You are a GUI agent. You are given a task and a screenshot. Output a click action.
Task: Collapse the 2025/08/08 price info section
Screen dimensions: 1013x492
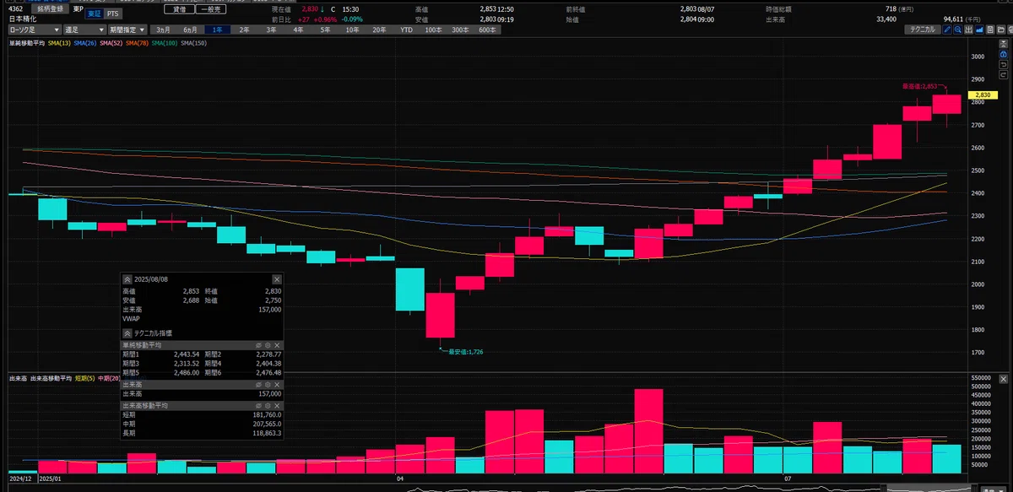(x=127, y=279)
